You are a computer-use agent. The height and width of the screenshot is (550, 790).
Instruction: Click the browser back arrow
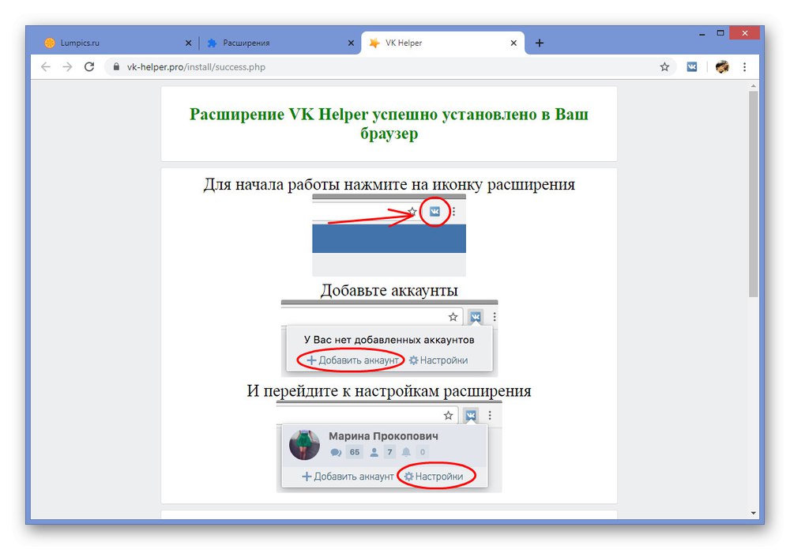[46, 67]
